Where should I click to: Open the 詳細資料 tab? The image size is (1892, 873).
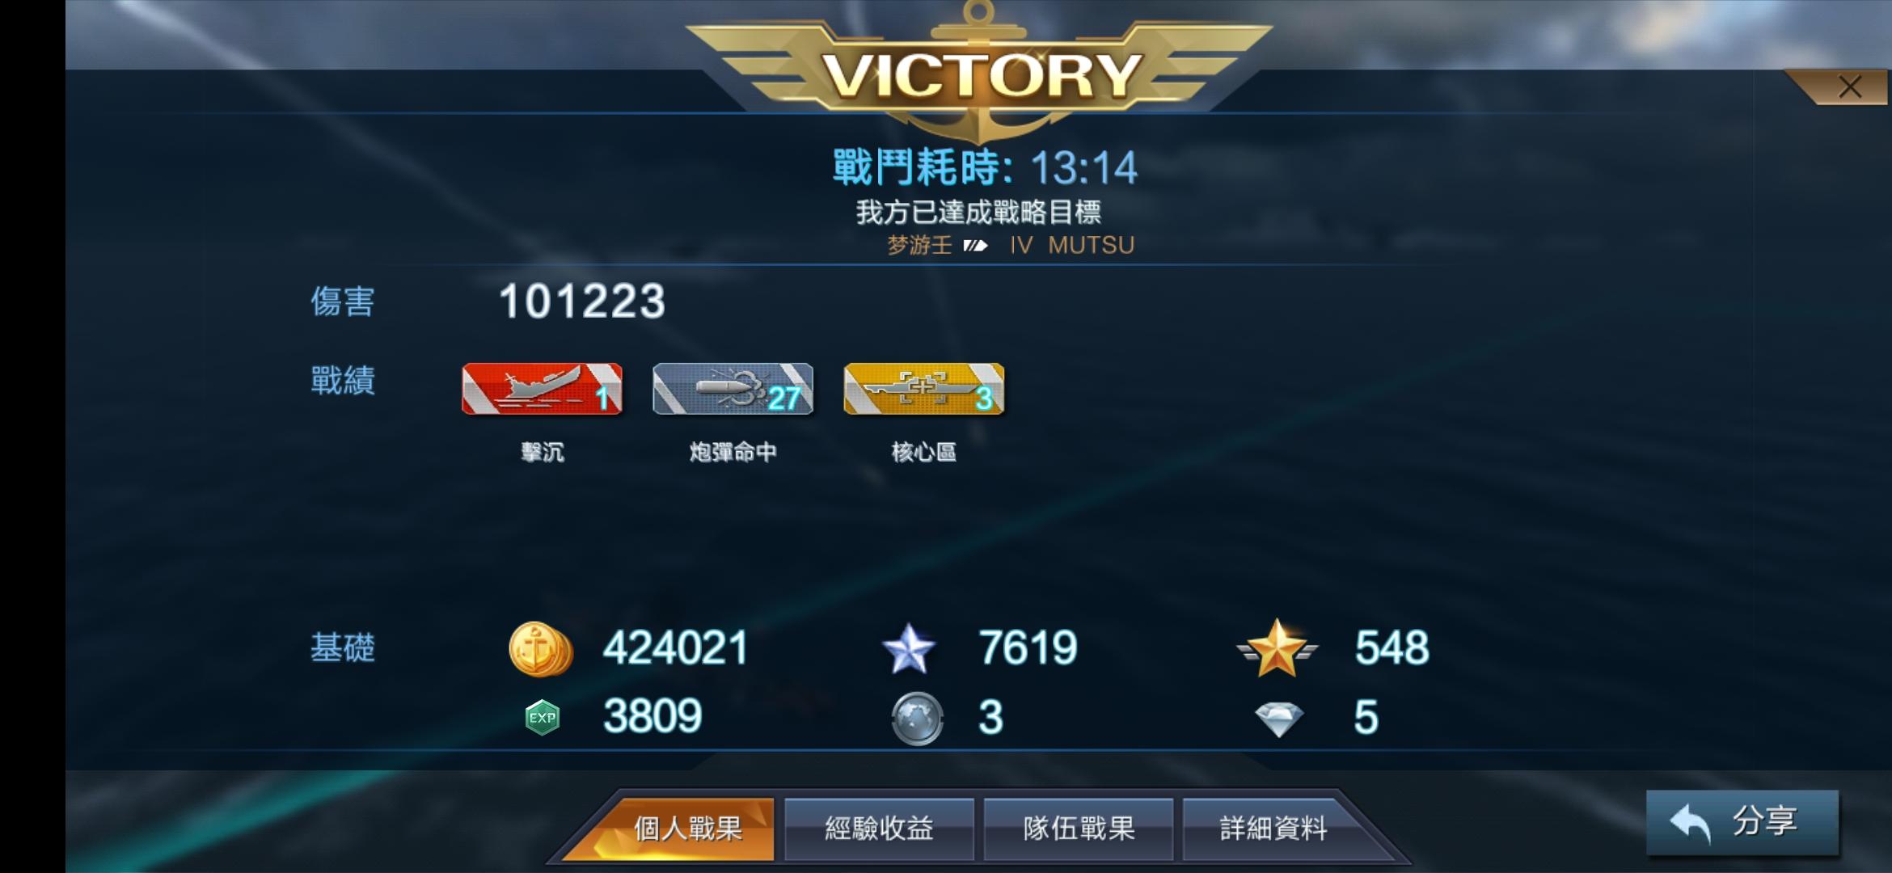click(x=1273, y=829)
